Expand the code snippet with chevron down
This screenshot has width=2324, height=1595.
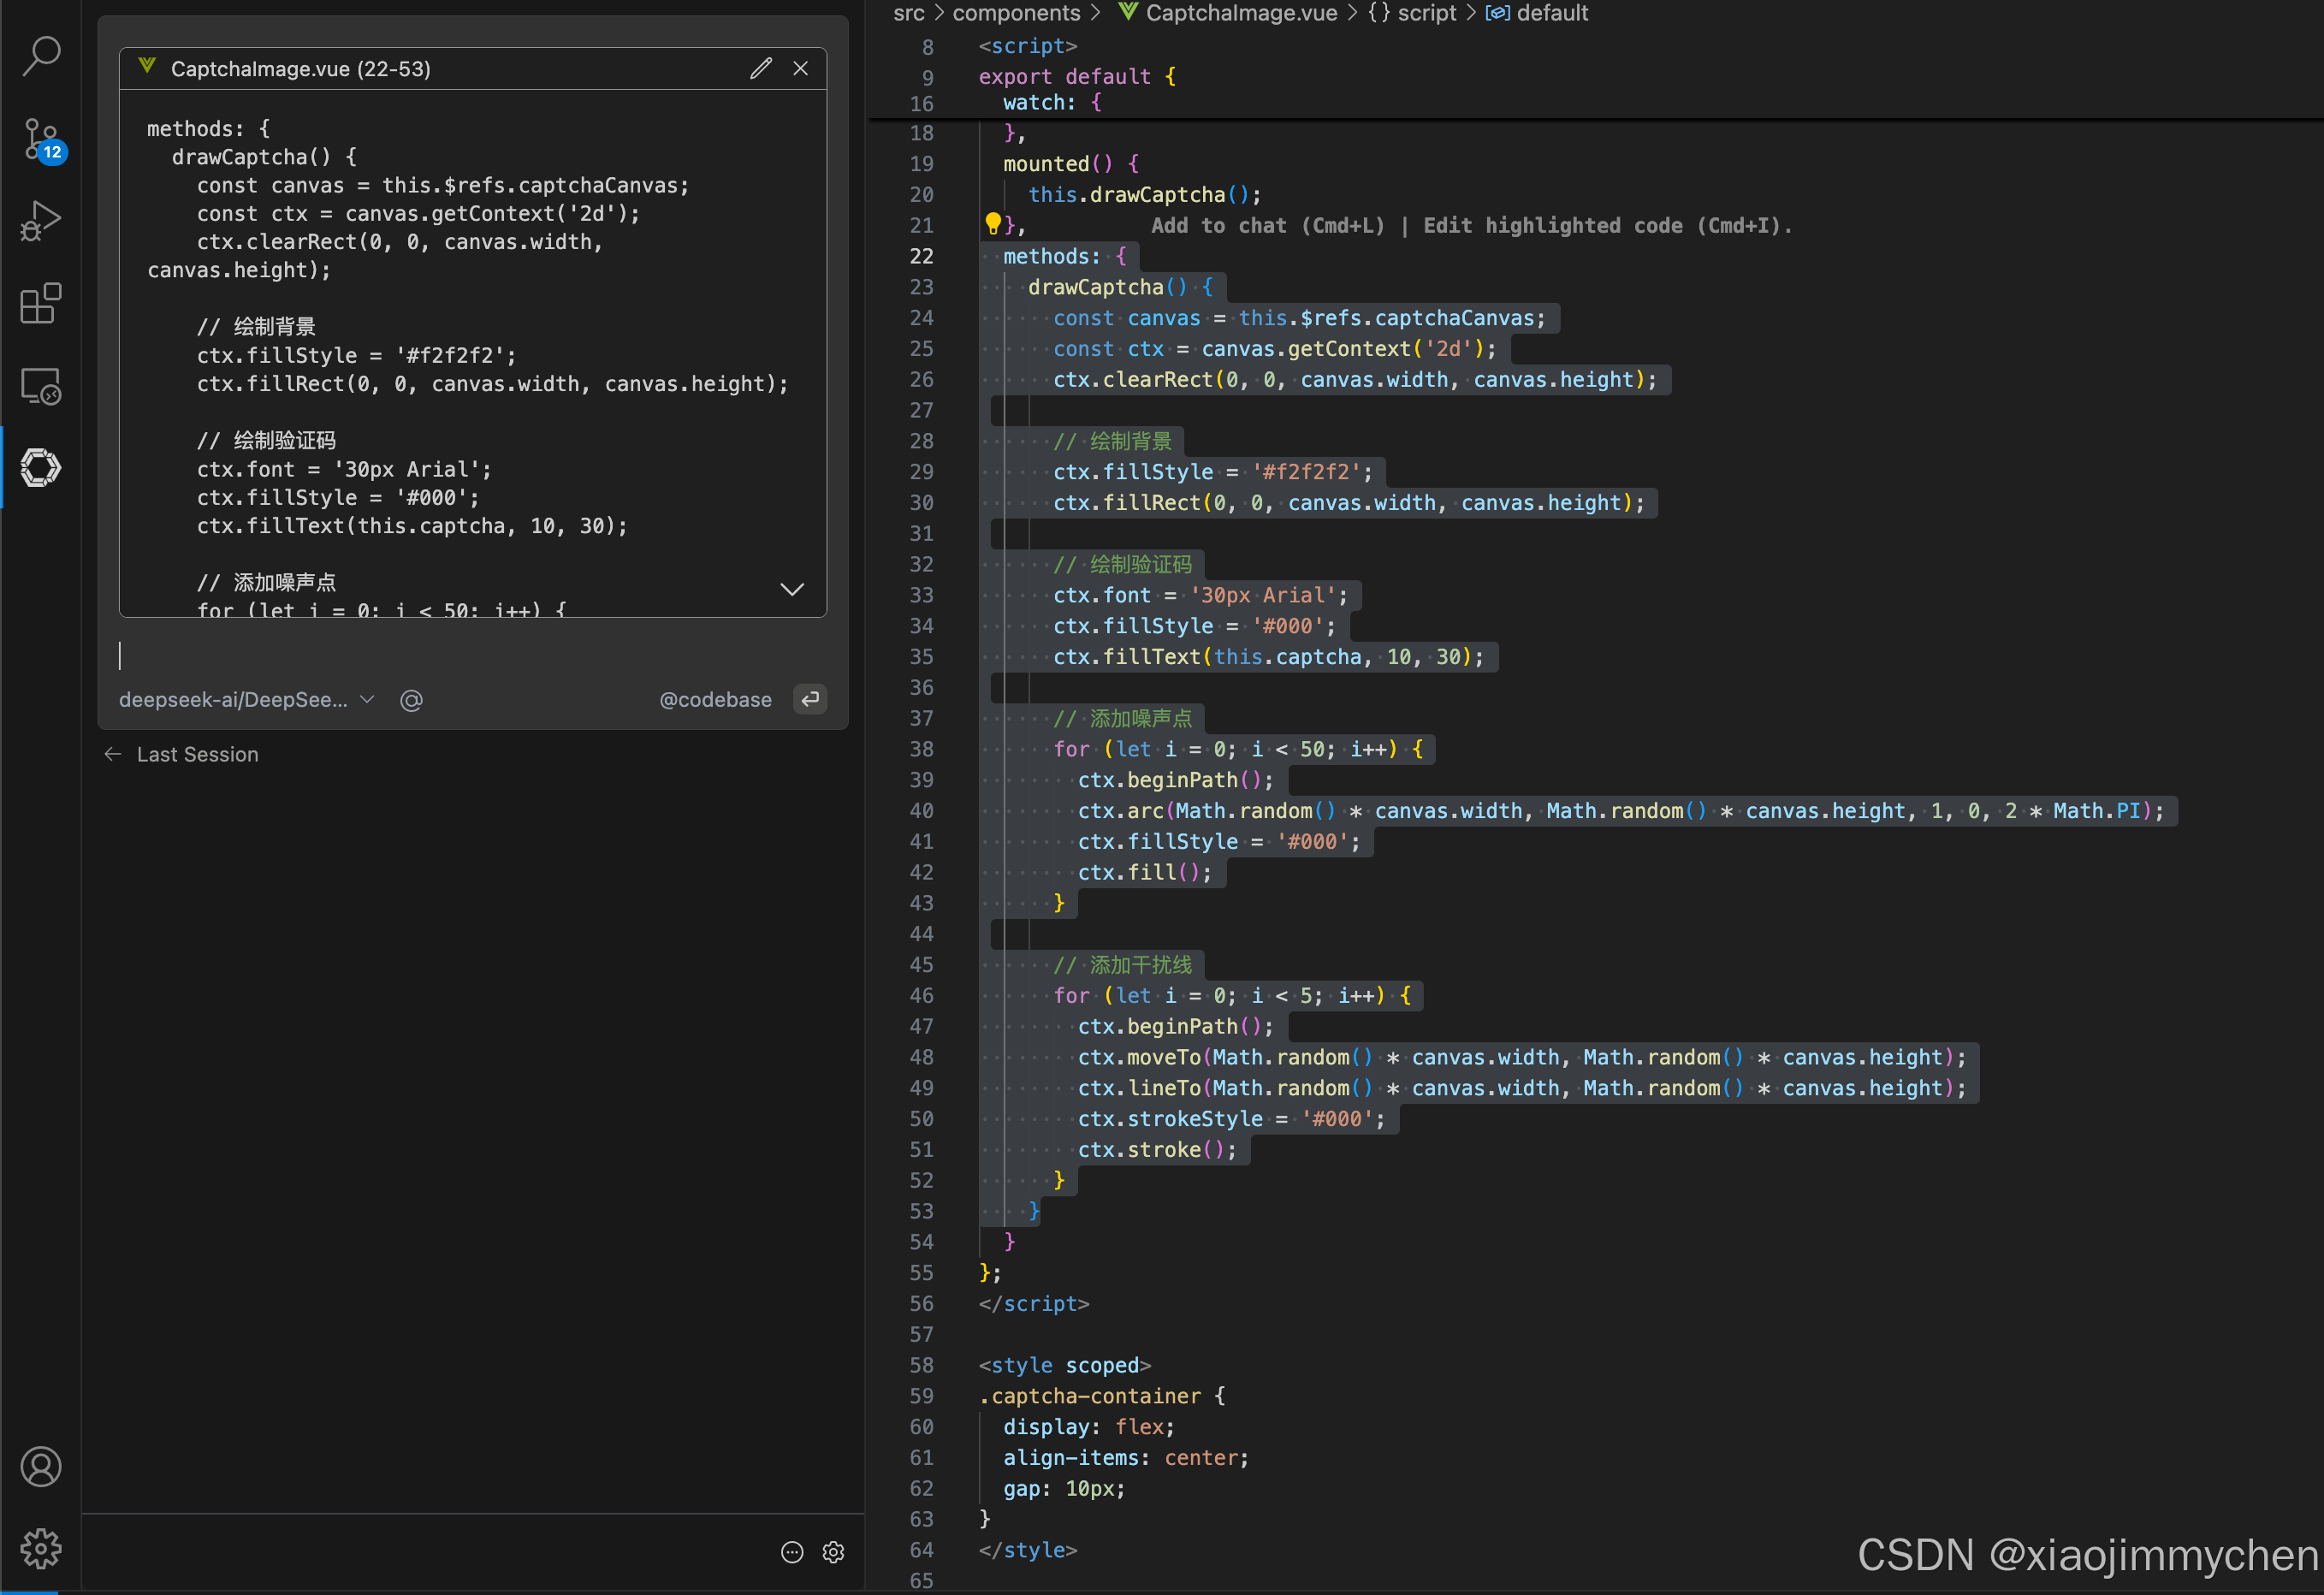tap(792, 589)
